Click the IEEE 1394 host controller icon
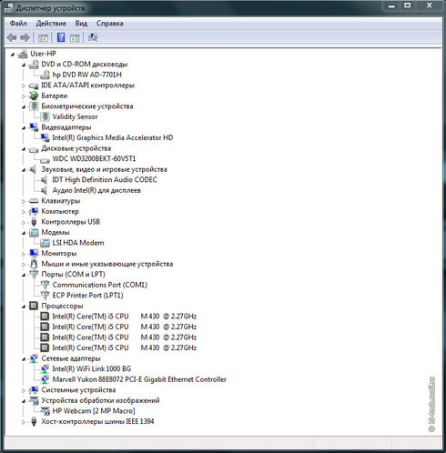This screenshot has height=453, width=446. [x=34, y=421]
